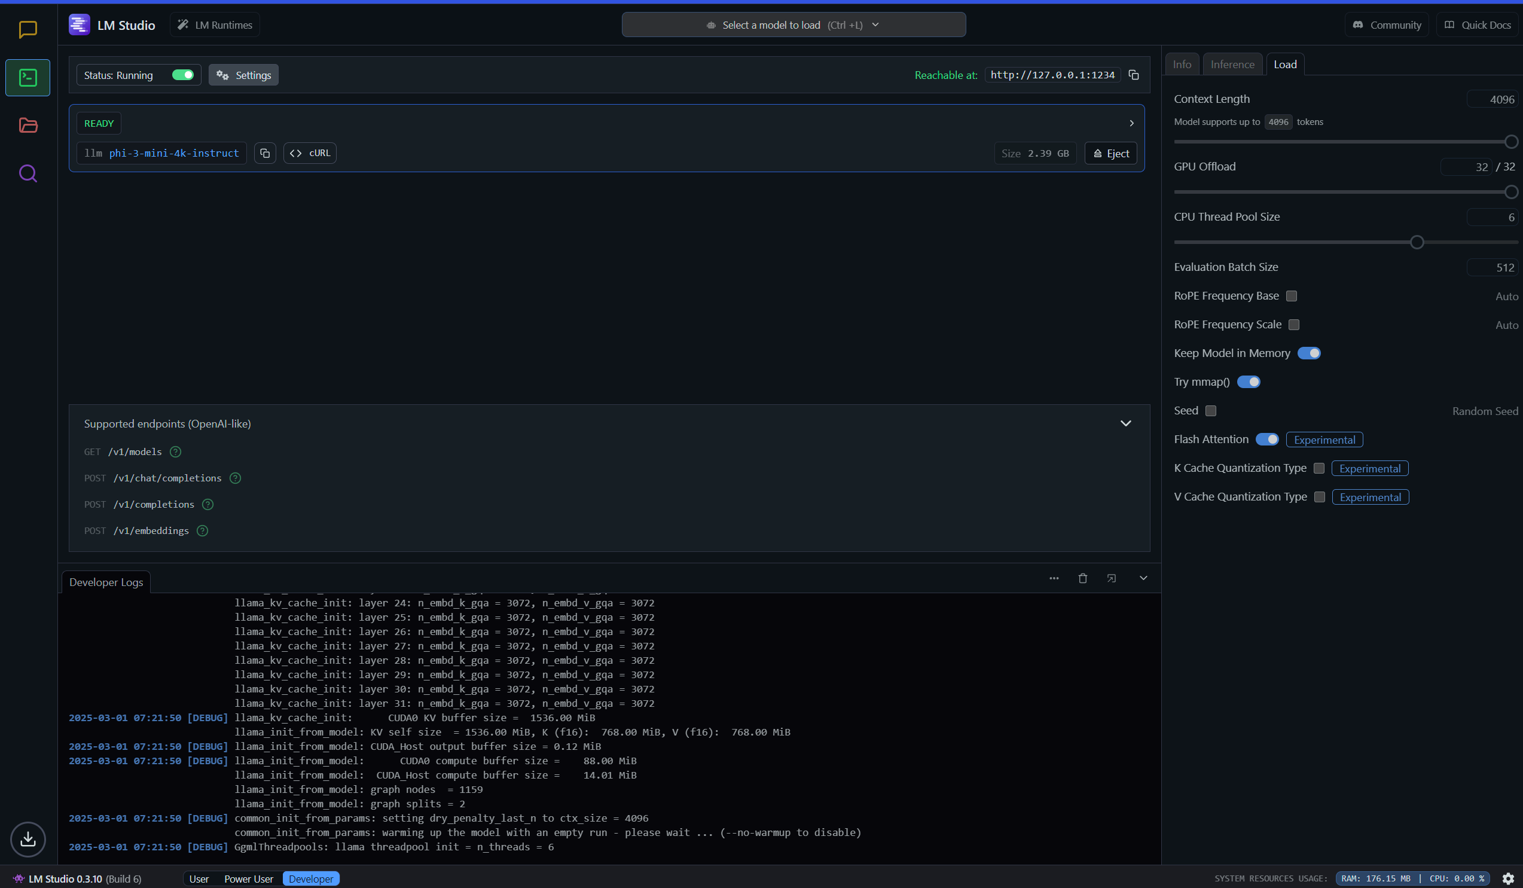This screenshot has width=1523, height=888.
Task: Switch to the Inference tab
Action: (1232, 64)
